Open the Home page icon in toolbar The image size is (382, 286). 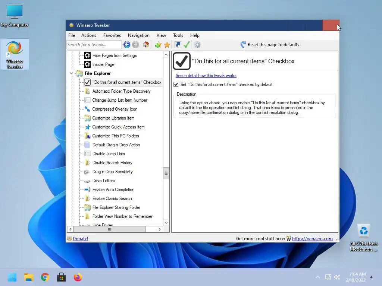(146, 45)
